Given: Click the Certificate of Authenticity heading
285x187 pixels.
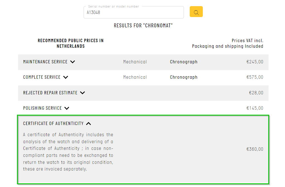Looking at the screenshot, I should [x=53, y=124].
